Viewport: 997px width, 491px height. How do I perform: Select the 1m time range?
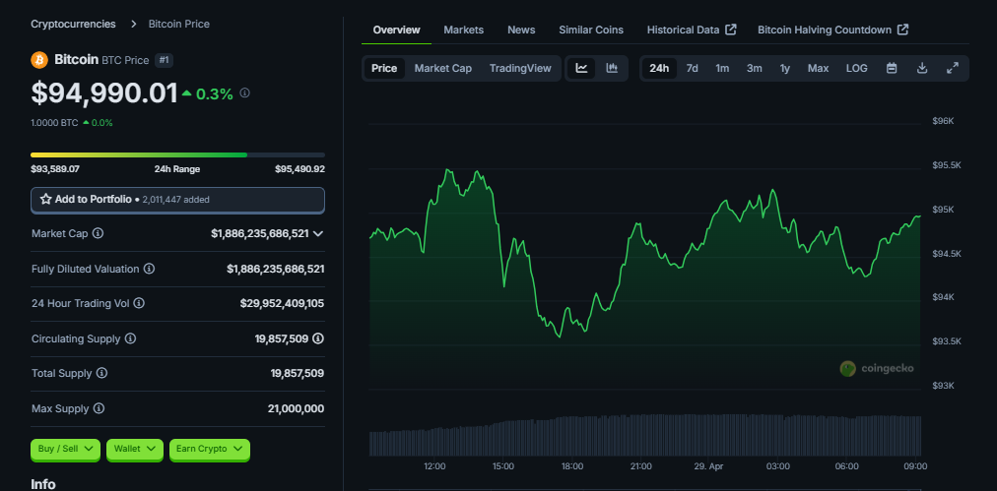722,68
